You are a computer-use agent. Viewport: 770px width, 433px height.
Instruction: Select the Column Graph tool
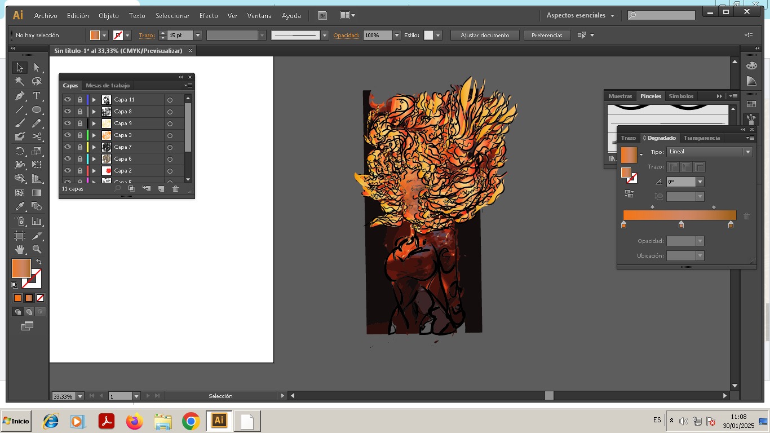[x=37, y=221]
